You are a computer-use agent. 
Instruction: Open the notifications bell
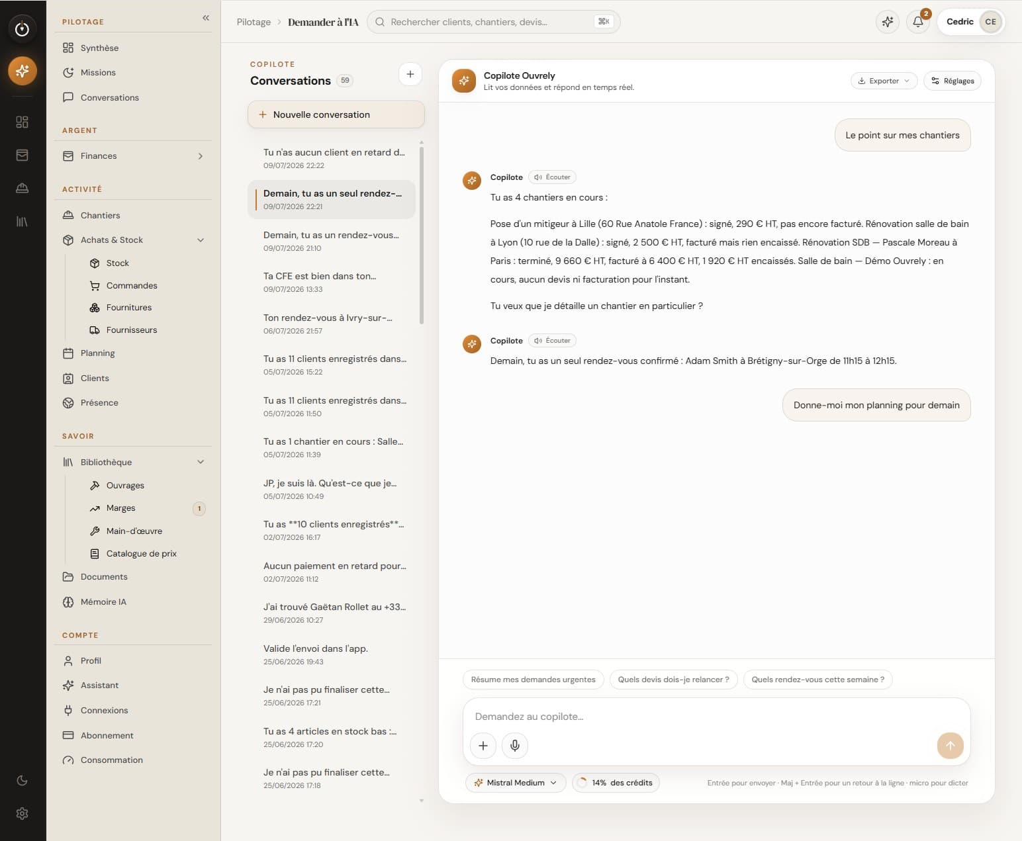[x=918, y=22]
